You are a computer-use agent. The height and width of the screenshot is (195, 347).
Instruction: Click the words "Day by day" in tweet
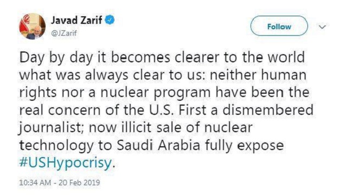click(56, 57)
